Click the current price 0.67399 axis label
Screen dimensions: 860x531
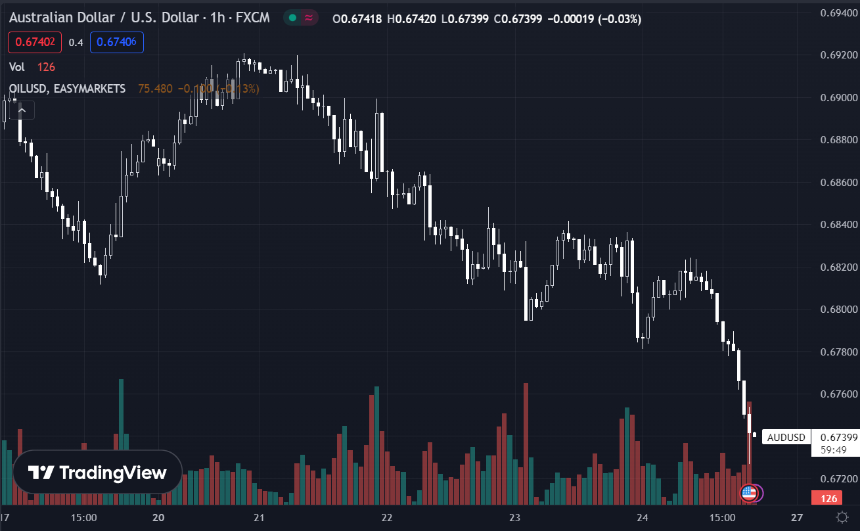coord(834,438)
